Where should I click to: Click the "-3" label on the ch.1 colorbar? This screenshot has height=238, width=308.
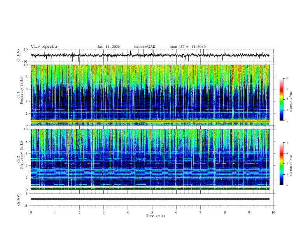pyautogui.click(x=287, y=78)
